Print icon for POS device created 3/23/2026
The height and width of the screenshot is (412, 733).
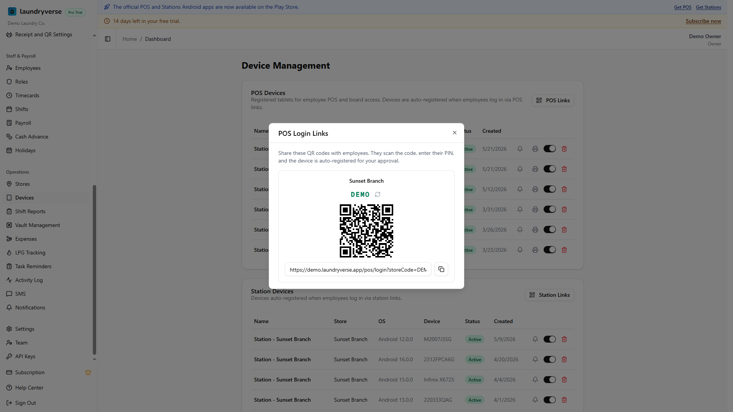535,250
